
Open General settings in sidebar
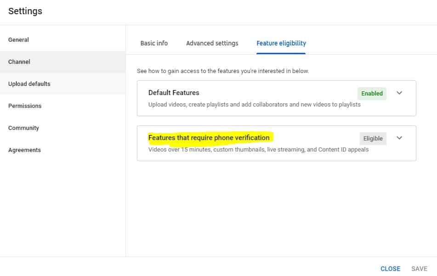coord(18,40)
